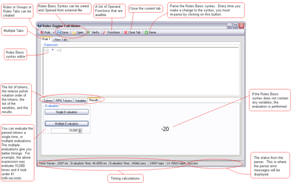The image size is (294, 192).
Task: Click into the Expression editor text area
Action: [141, 71]
